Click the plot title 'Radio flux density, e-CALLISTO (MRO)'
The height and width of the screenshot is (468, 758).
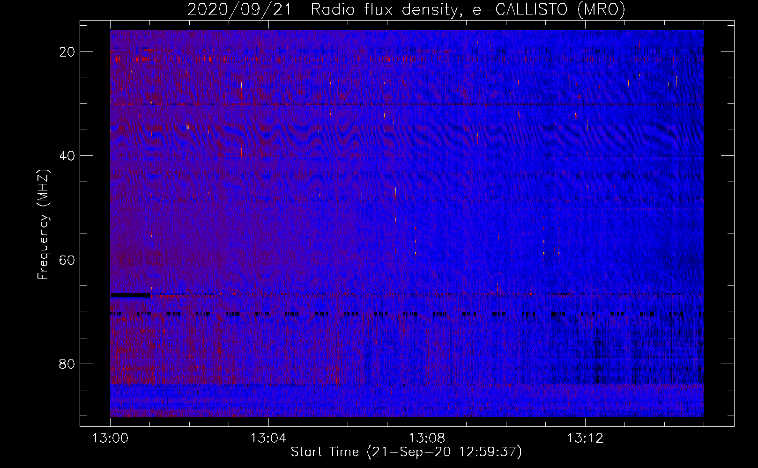[468, 10]
